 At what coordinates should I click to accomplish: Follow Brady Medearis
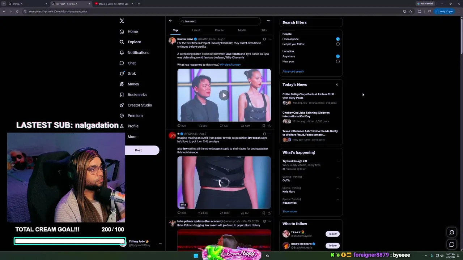[332, 246]
